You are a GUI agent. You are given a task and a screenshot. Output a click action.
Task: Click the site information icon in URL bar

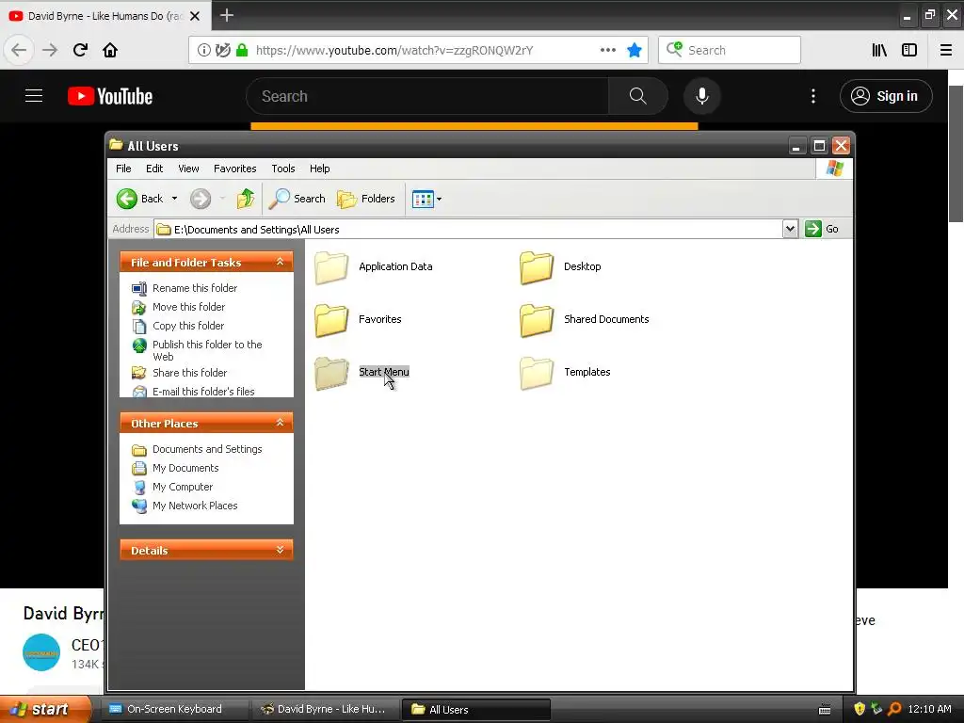pyautogui.click(x=204, y=50)
